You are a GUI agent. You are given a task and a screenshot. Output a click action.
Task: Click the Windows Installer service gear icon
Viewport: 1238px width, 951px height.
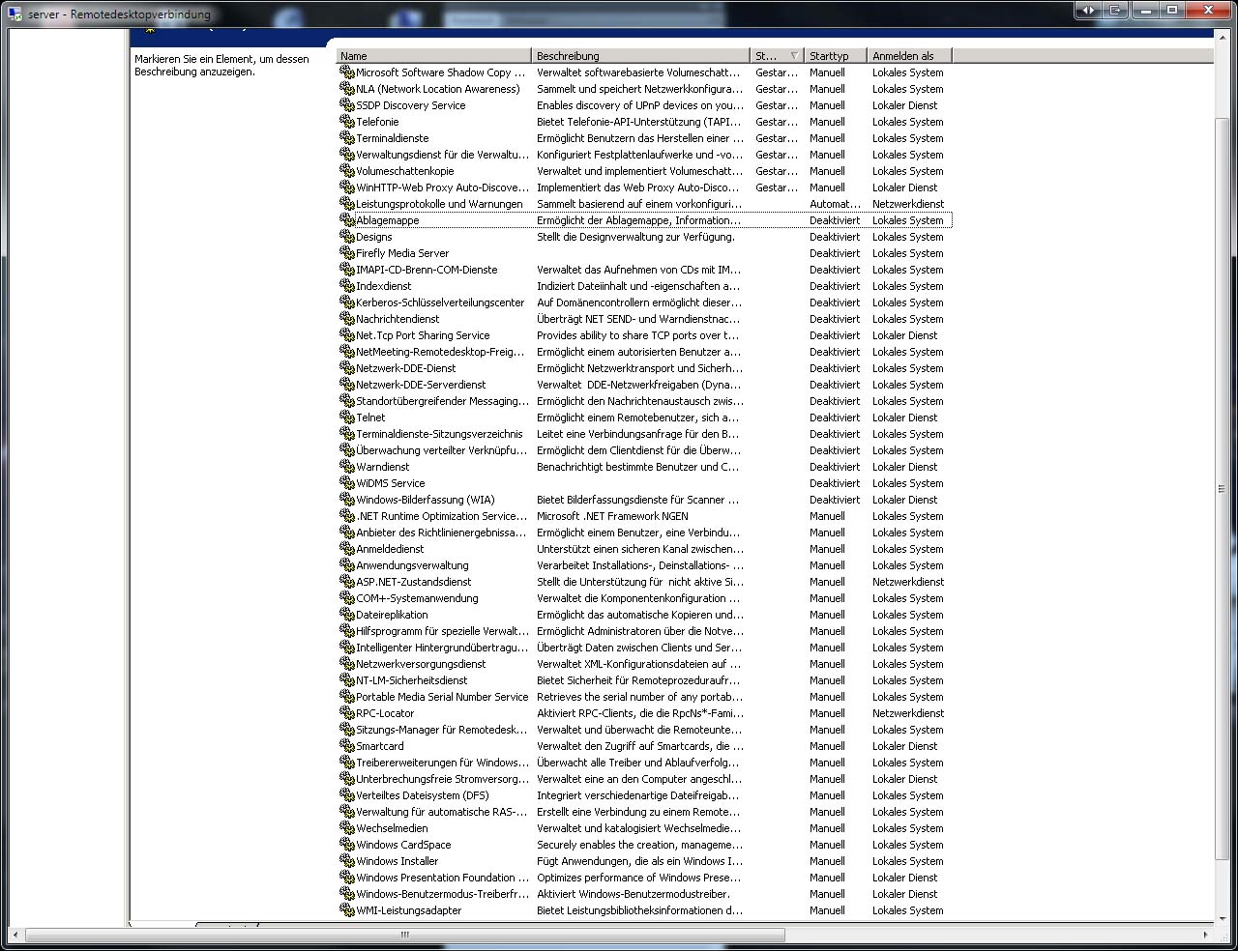(347, 861)
